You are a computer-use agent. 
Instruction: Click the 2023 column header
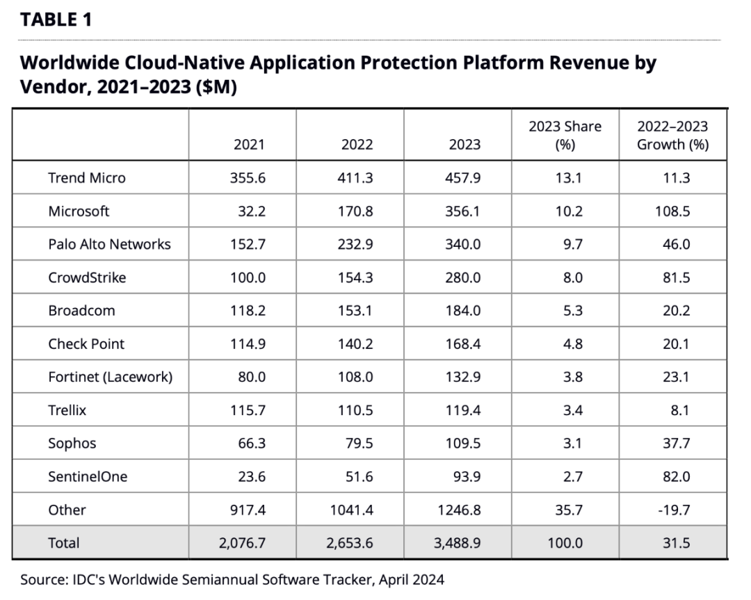click(465, 144)
